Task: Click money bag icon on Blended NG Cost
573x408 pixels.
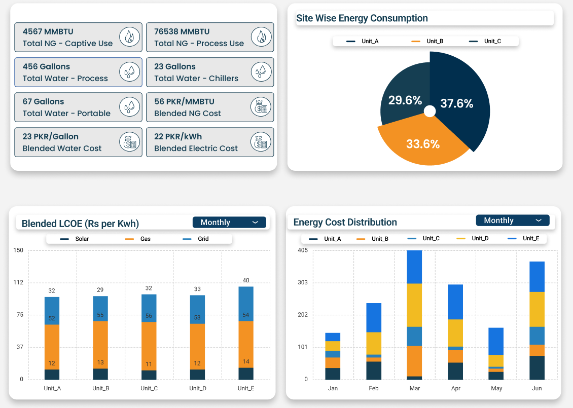Action: [261, 107]
